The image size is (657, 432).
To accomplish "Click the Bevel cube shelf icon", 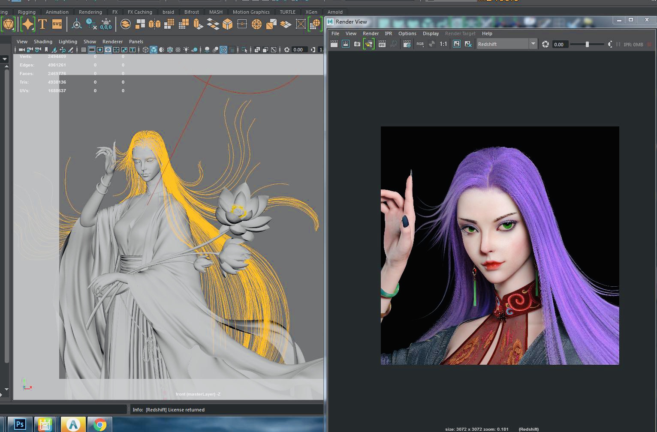I will pyautogui.click(x=227, y=24).
